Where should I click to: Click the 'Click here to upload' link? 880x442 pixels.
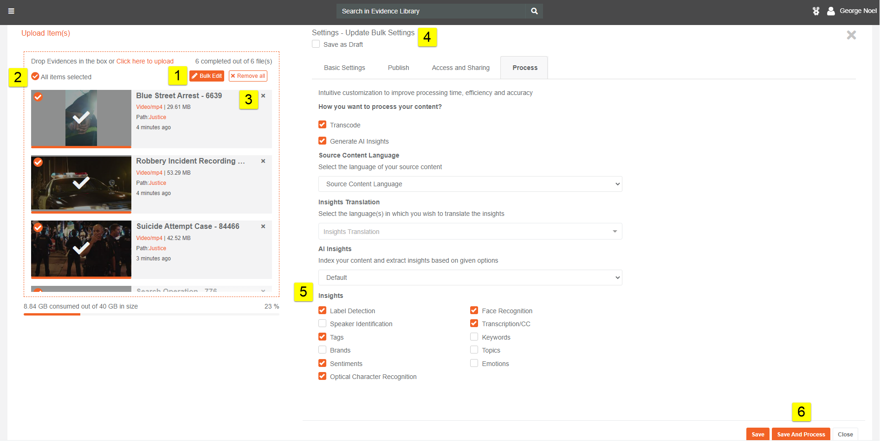coord(145,61)
